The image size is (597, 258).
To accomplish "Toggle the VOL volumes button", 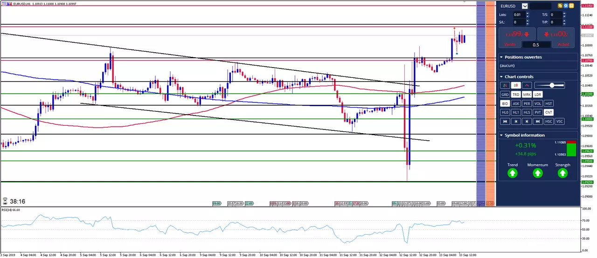I will click(x=538, y=103).
